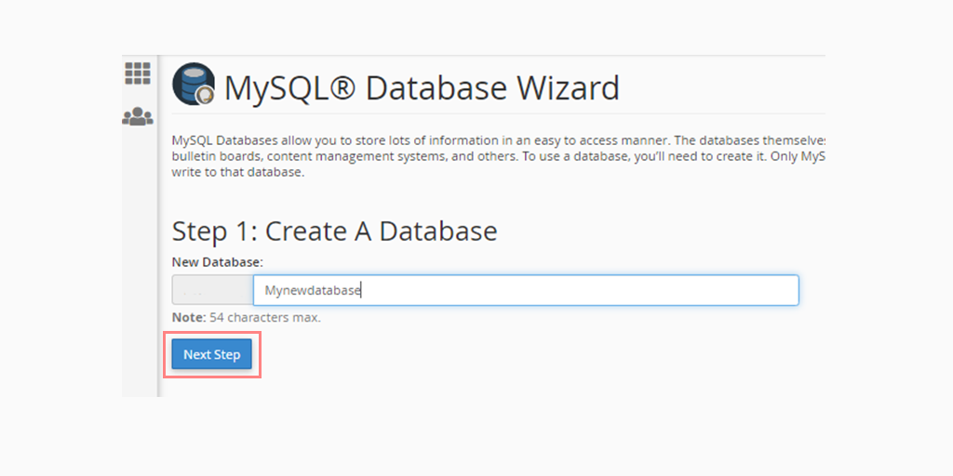
Task: Click the MySQL database wizard logo icon
Action: tap(194, 85)
